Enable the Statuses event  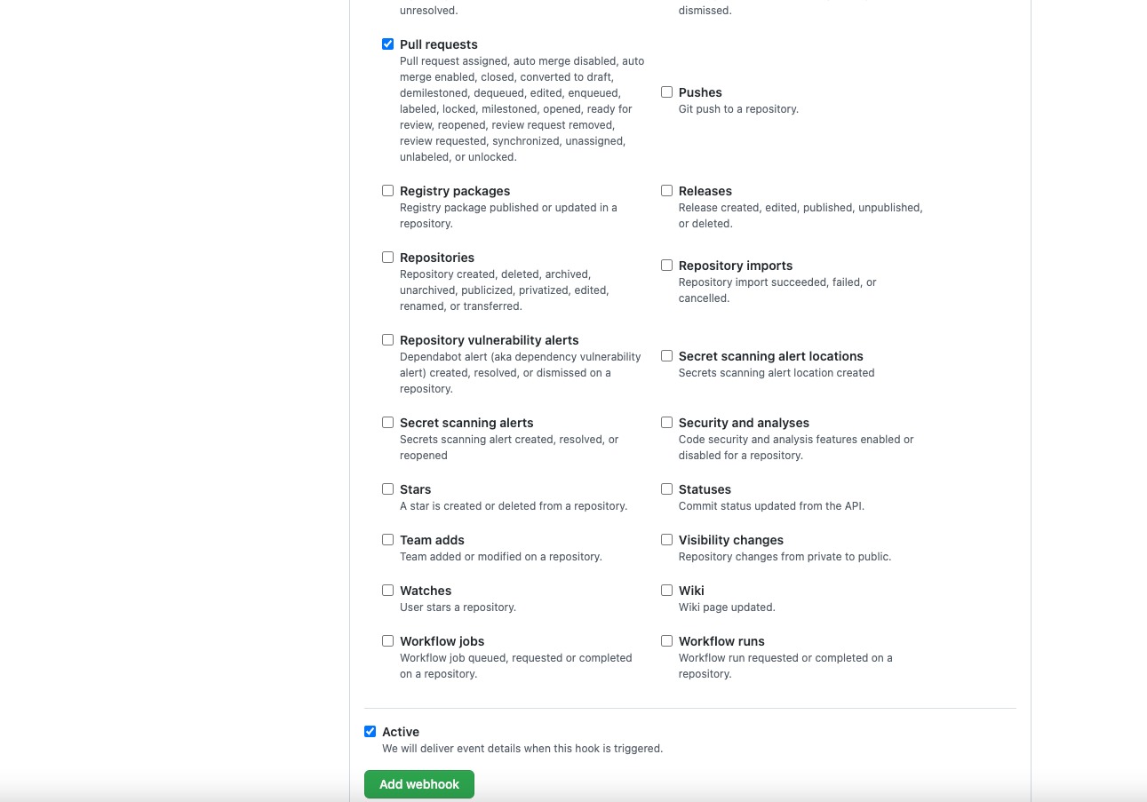(666, 488)
